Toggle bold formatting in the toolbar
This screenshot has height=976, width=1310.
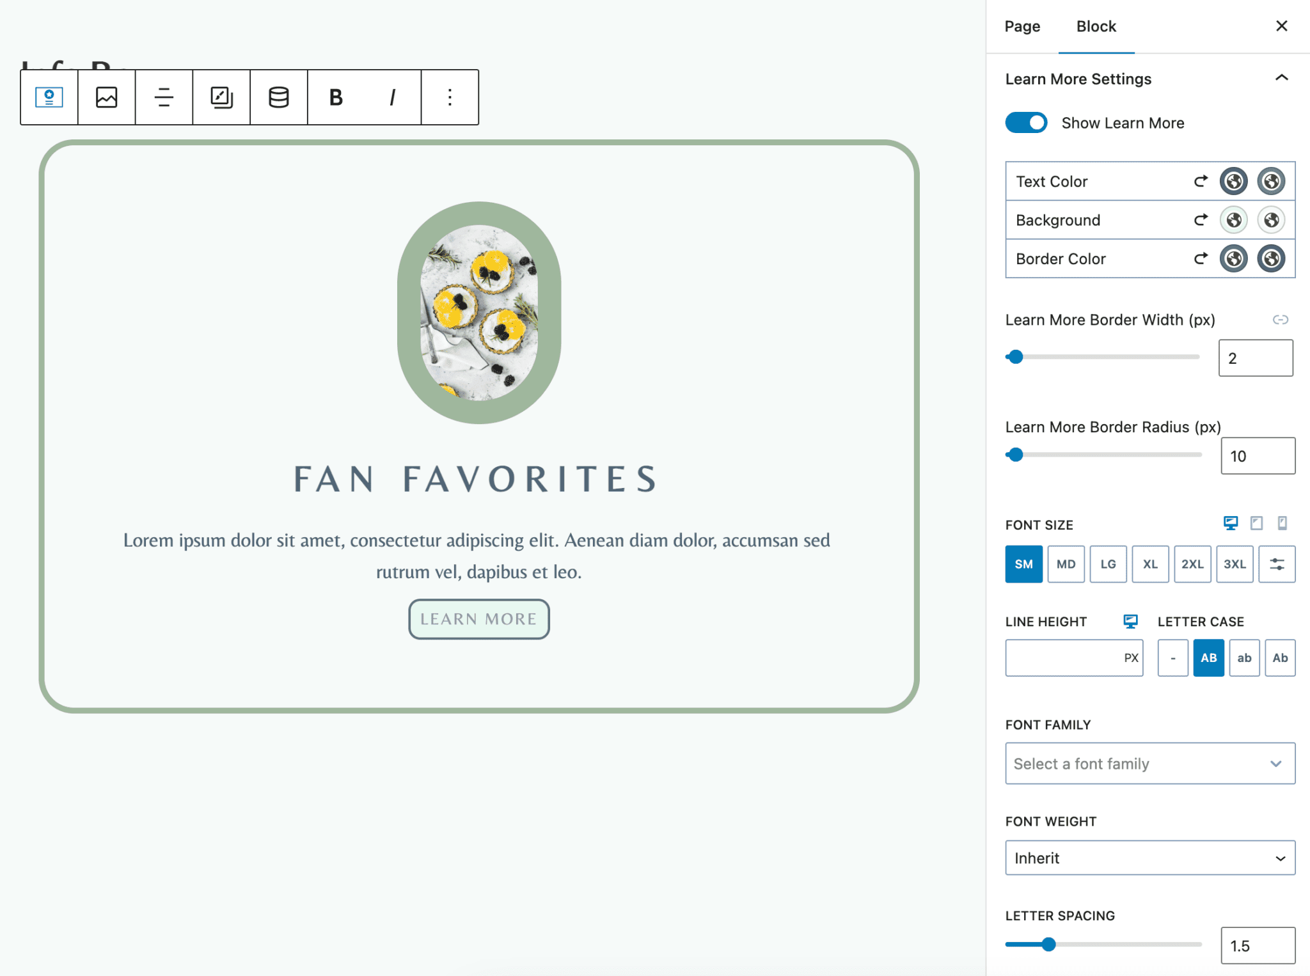click(x=336, y=97)
